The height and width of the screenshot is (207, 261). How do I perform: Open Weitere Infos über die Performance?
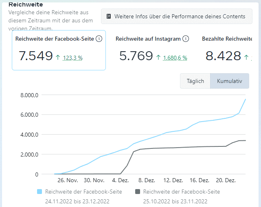(x=175, y=17)
